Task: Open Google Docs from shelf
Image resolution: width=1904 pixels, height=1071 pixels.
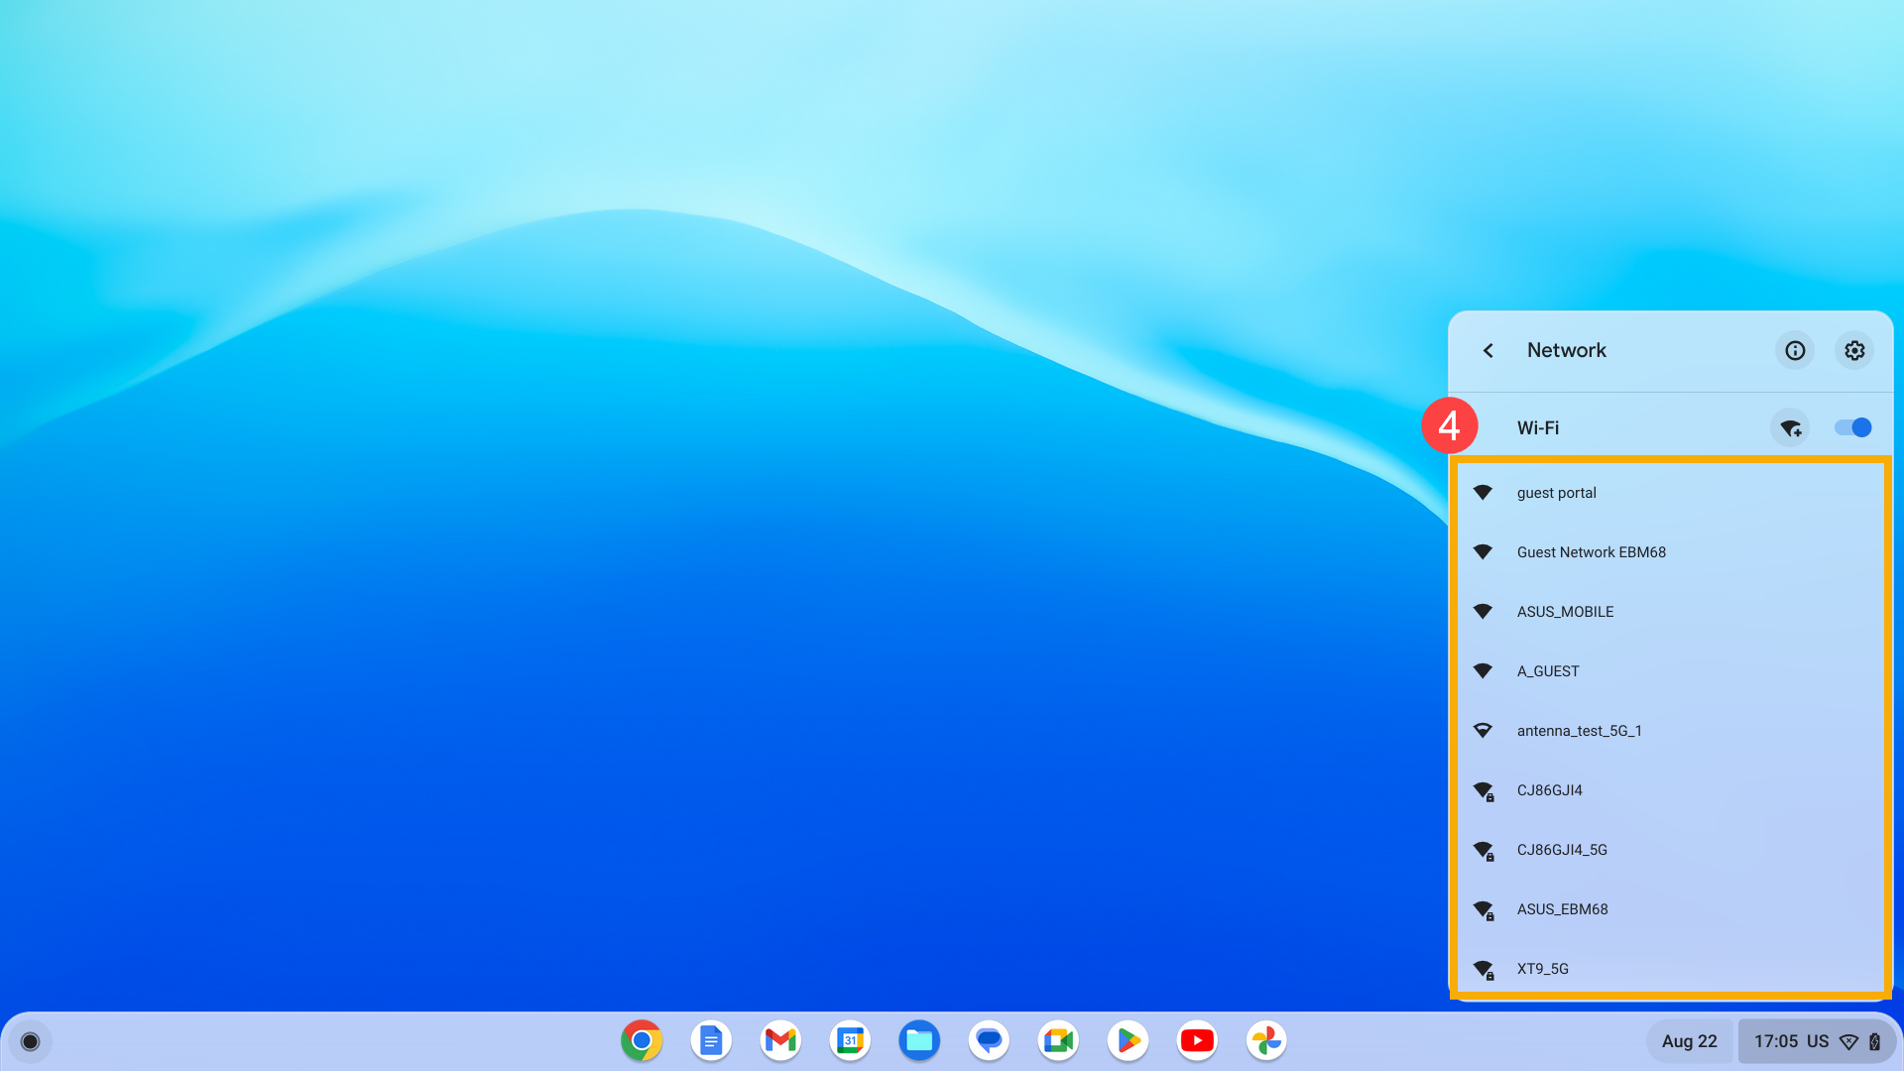Action: pyautogui.click(x=711, y=1041)
